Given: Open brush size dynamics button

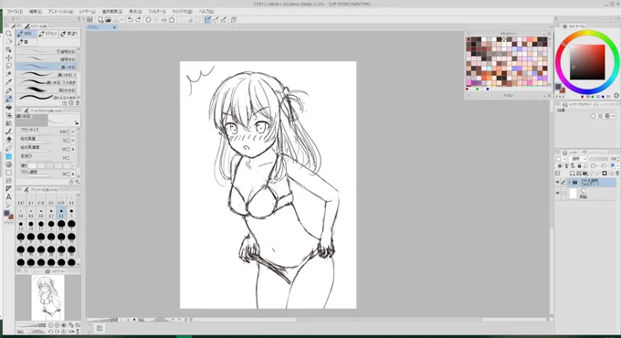Looking at the screenshot, I should click(73, 132).
